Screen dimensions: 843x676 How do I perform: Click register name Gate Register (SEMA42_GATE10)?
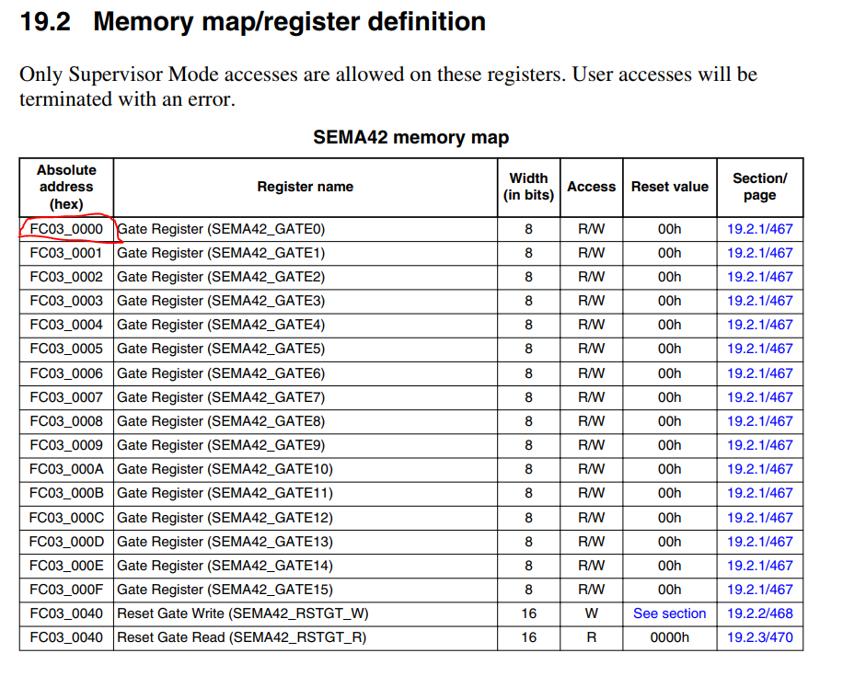[225, 469]
